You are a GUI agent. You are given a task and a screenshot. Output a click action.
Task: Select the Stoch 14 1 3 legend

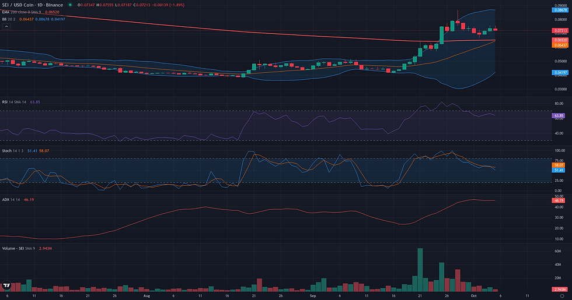13,151
